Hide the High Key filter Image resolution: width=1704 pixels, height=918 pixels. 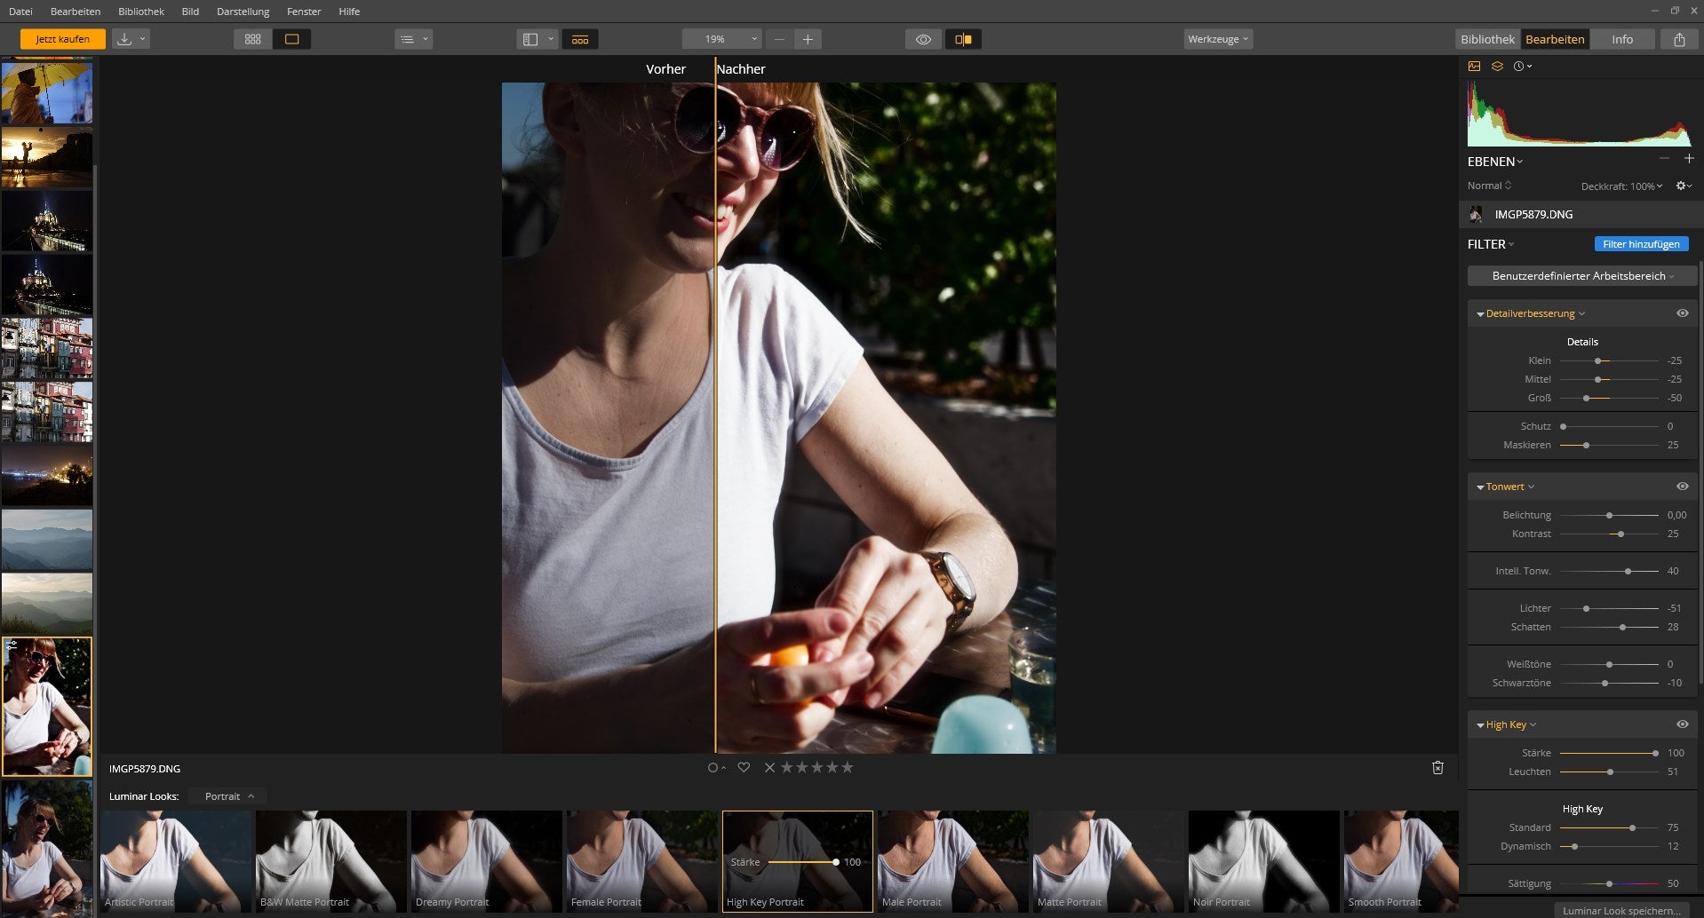pos(1682,724)
